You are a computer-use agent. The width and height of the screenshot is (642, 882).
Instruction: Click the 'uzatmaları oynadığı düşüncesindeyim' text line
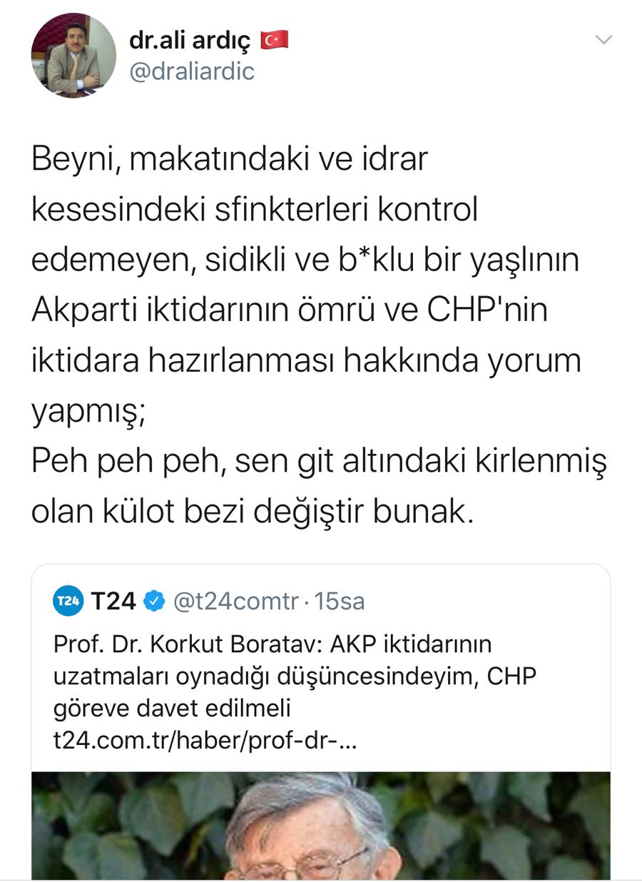click(294, 676)
